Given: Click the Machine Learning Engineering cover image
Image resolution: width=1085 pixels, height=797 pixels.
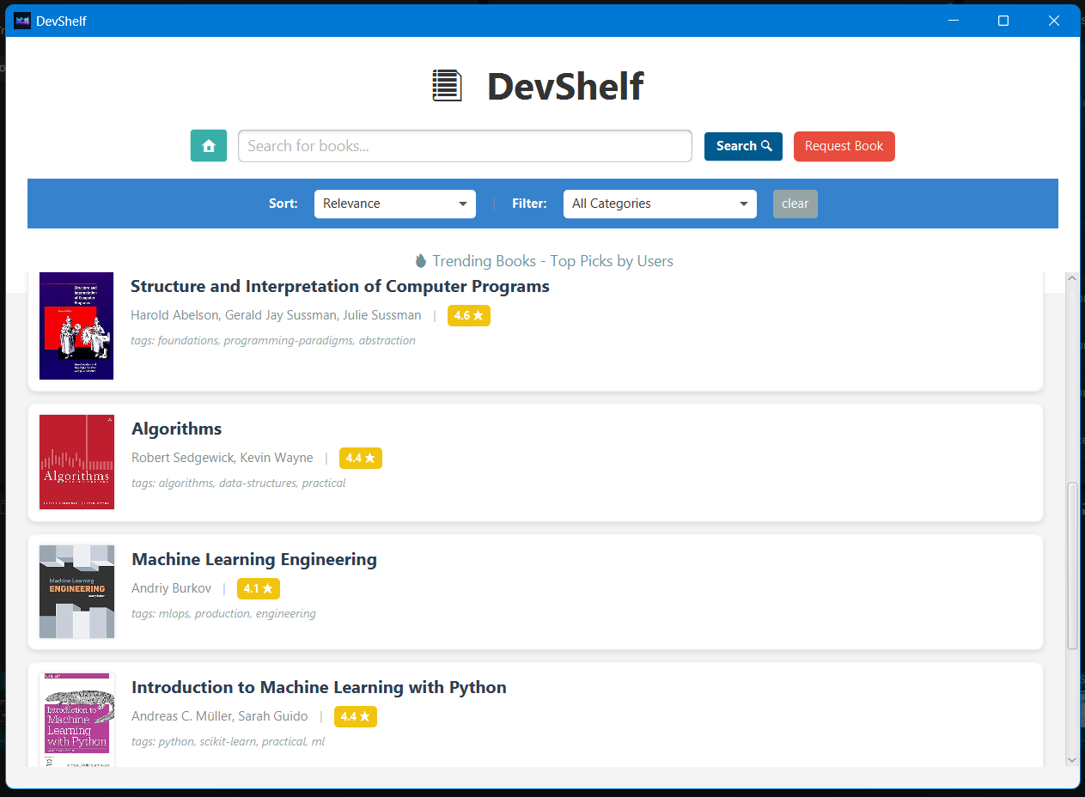Looking at the screenshot, I should pyautogui.click(x=76, y=592).
